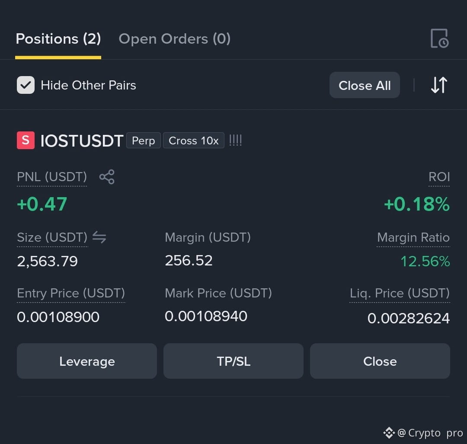Open the Leverage adjustment button

point(87,361)
